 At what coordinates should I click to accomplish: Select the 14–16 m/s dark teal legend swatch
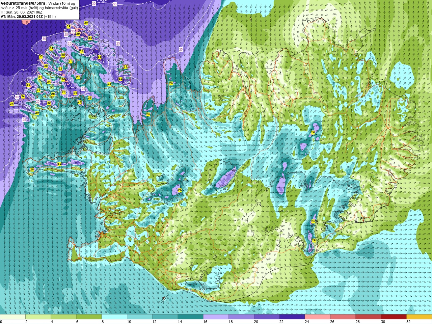click(190, 317)
